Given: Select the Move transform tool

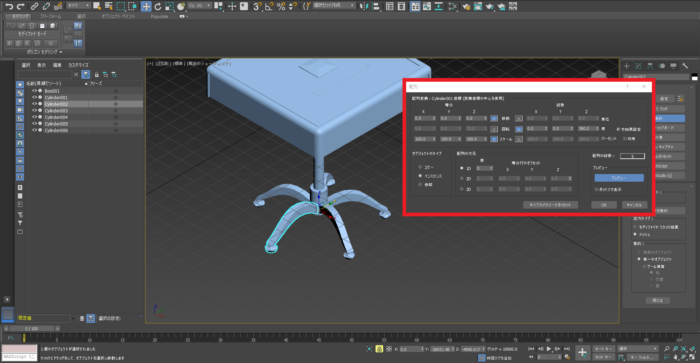Looking at the screenshot, I should 146,6.
